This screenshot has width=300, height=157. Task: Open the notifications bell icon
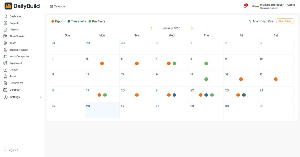coord(245,6)
